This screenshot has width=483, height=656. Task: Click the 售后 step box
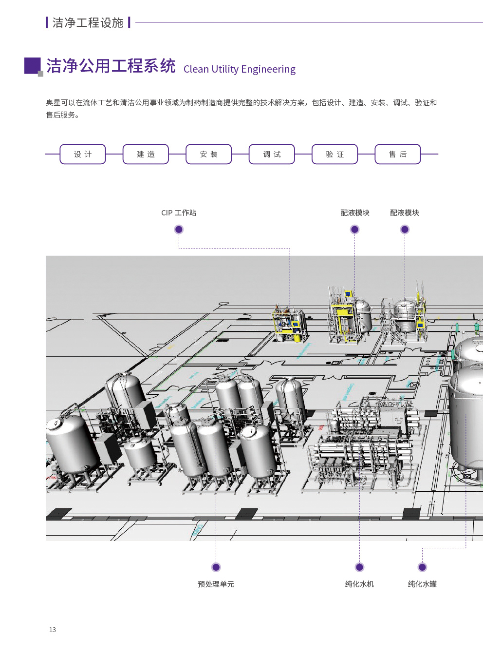coord(397,154)
